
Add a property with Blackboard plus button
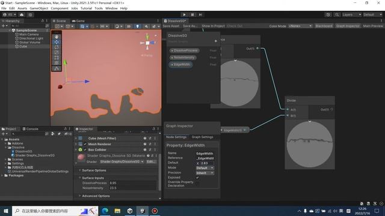[x=215, y=41]
